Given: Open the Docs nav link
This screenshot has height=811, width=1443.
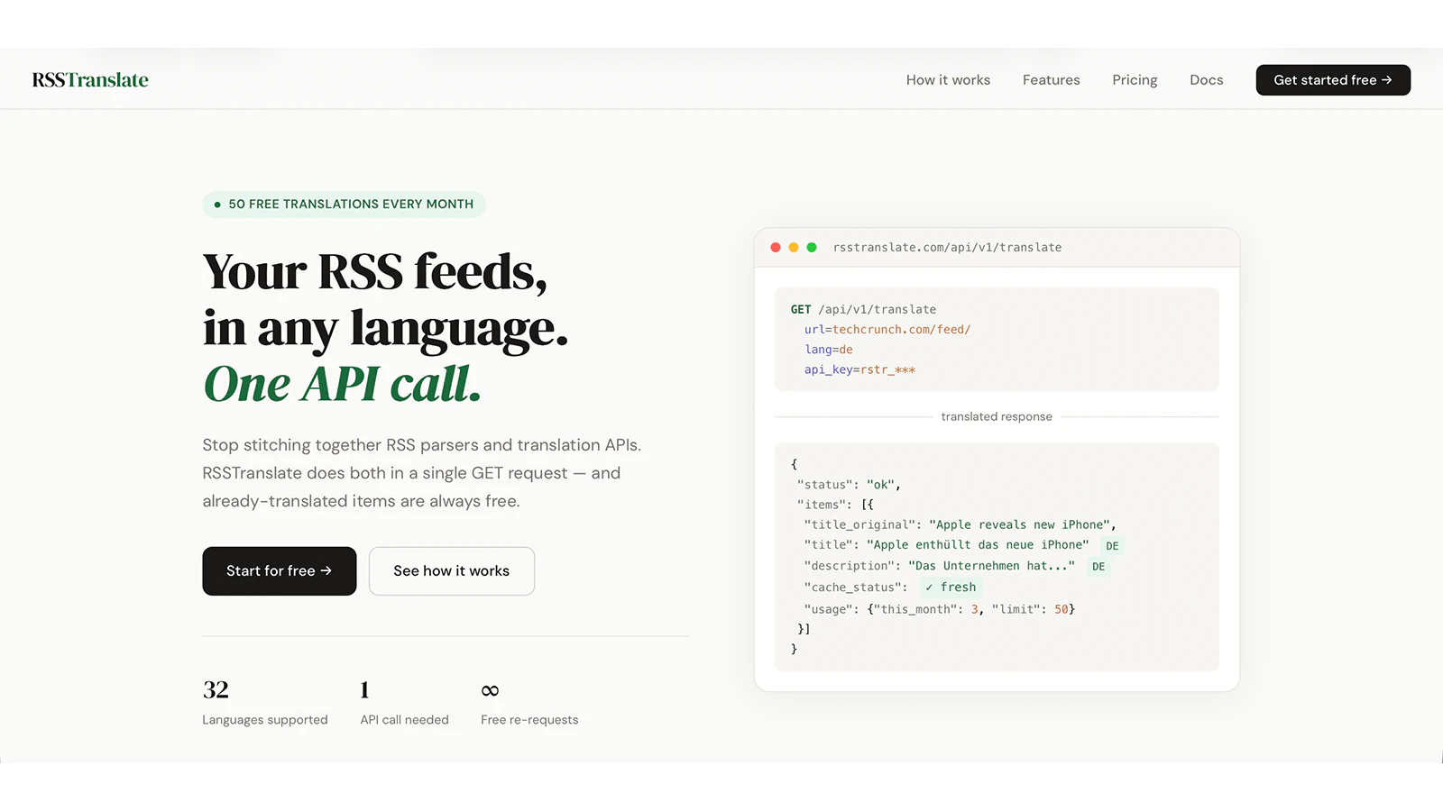Looking at the screenshot, I should point(1206,80).
